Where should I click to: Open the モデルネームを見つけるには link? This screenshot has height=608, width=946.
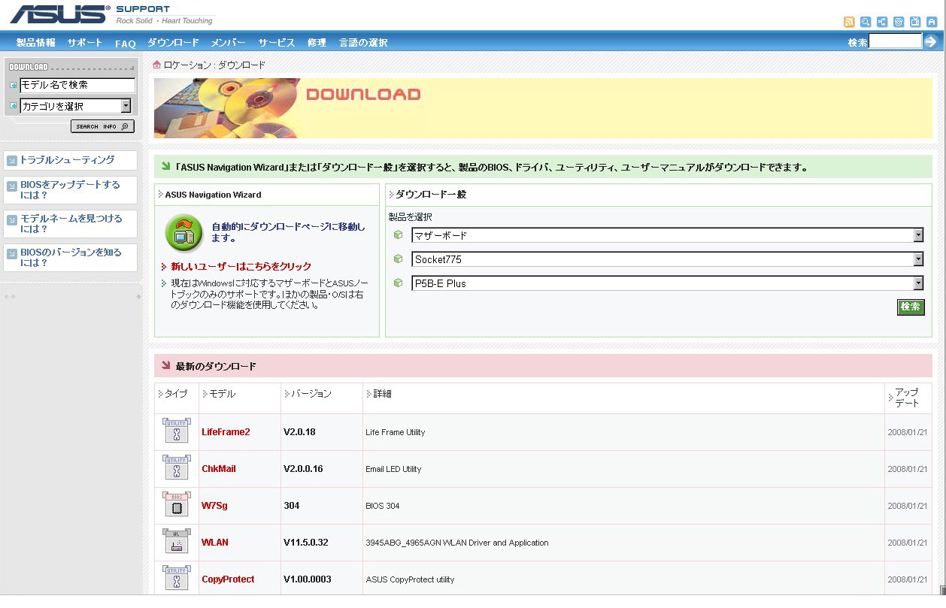[x=71, y=223]
